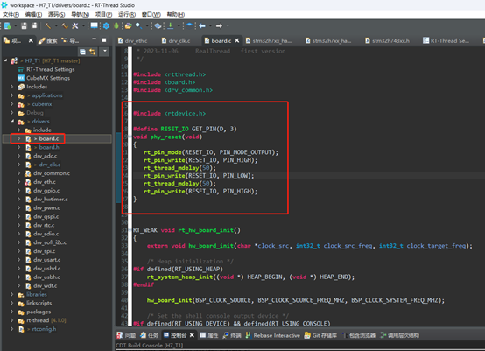Expand the libraries folder node

[11, 294]
